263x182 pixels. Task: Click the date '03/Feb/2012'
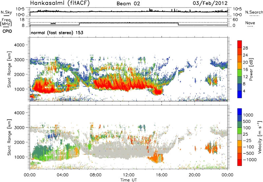[x=210, y=3]
